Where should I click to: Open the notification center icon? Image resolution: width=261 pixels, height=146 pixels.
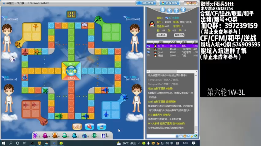click(x=193, y=143)
